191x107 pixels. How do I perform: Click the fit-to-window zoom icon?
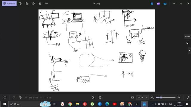(x=133, y=97)
